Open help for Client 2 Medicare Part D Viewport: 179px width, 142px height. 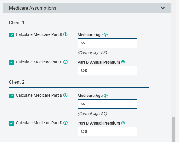[66, 123]
